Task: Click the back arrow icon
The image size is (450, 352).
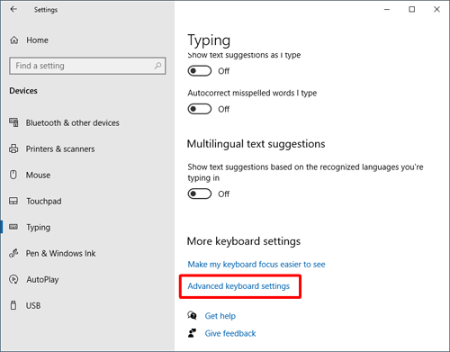Action: (13, 9)
